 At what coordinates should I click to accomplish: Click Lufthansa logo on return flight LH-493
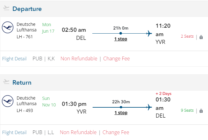pyautogui.click(x=7, y=101)
